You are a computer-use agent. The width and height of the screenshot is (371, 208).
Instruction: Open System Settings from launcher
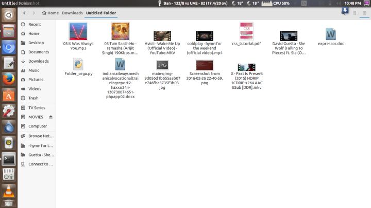(x=9, y=111)
